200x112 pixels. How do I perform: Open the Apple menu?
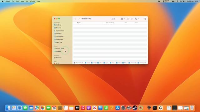(x=3, y=1)
